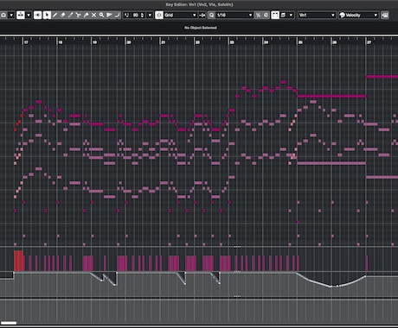This screenshot has height=328, width=398.
Task: Click the window layout icon at toolbar end
Action: [x=385, y=15]
